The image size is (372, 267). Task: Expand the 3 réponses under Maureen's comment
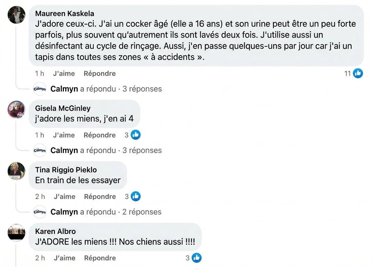[142, 89]
